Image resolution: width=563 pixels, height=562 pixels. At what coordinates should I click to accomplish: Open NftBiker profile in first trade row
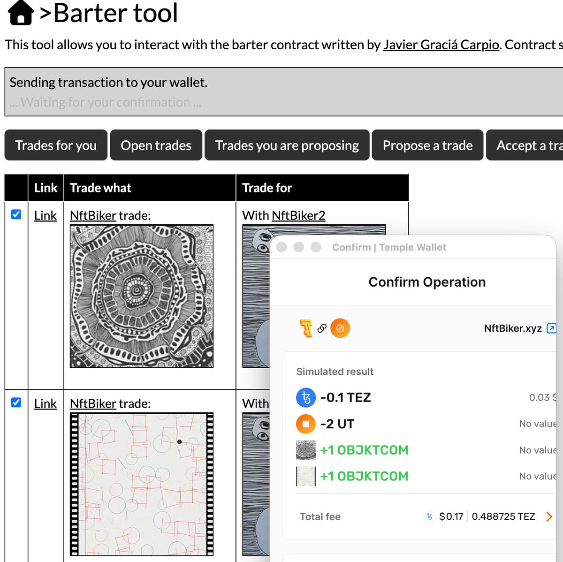93,215
